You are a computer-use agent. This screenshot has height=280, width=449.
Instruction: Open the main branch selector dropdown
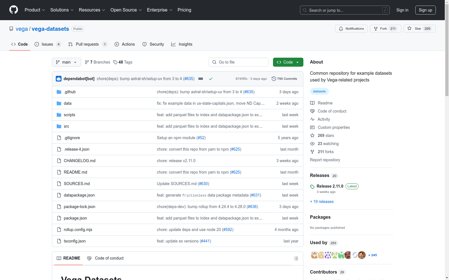coord(67,62)
